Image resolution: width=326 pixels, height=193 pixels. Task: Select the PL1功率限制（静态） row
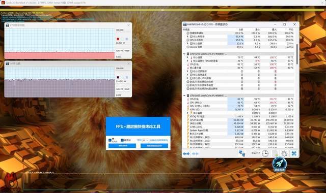(238, 137)
